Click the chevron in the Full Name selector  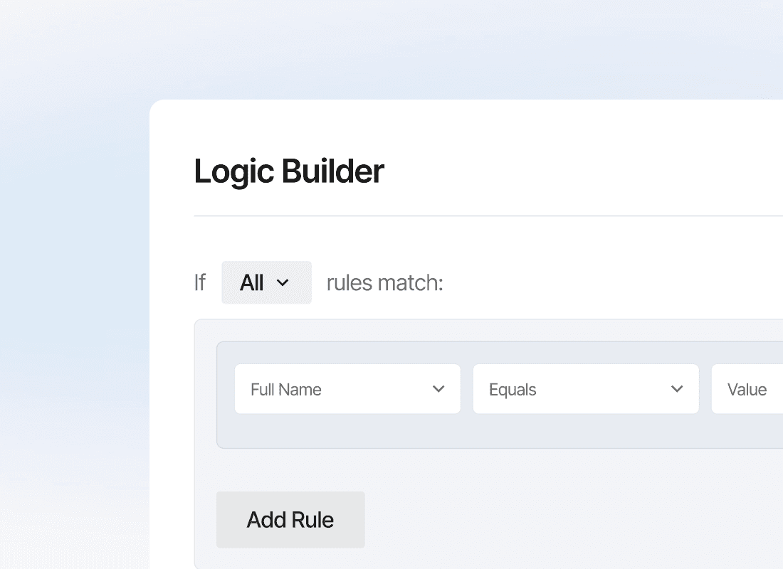pos(438,389)
